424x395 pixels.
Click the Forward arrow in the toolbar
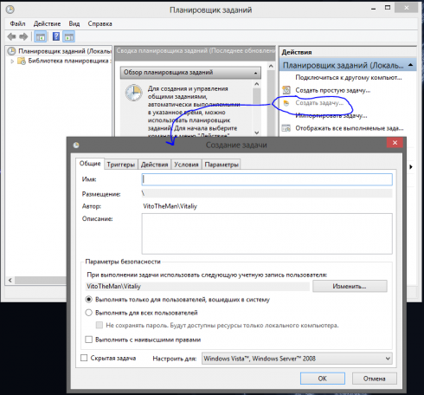click(x=23, y=36)
